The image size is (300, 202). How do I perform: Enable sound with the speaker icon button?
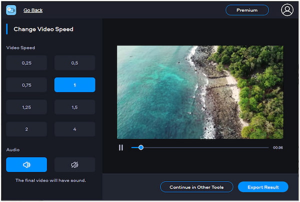click(26, 165)
